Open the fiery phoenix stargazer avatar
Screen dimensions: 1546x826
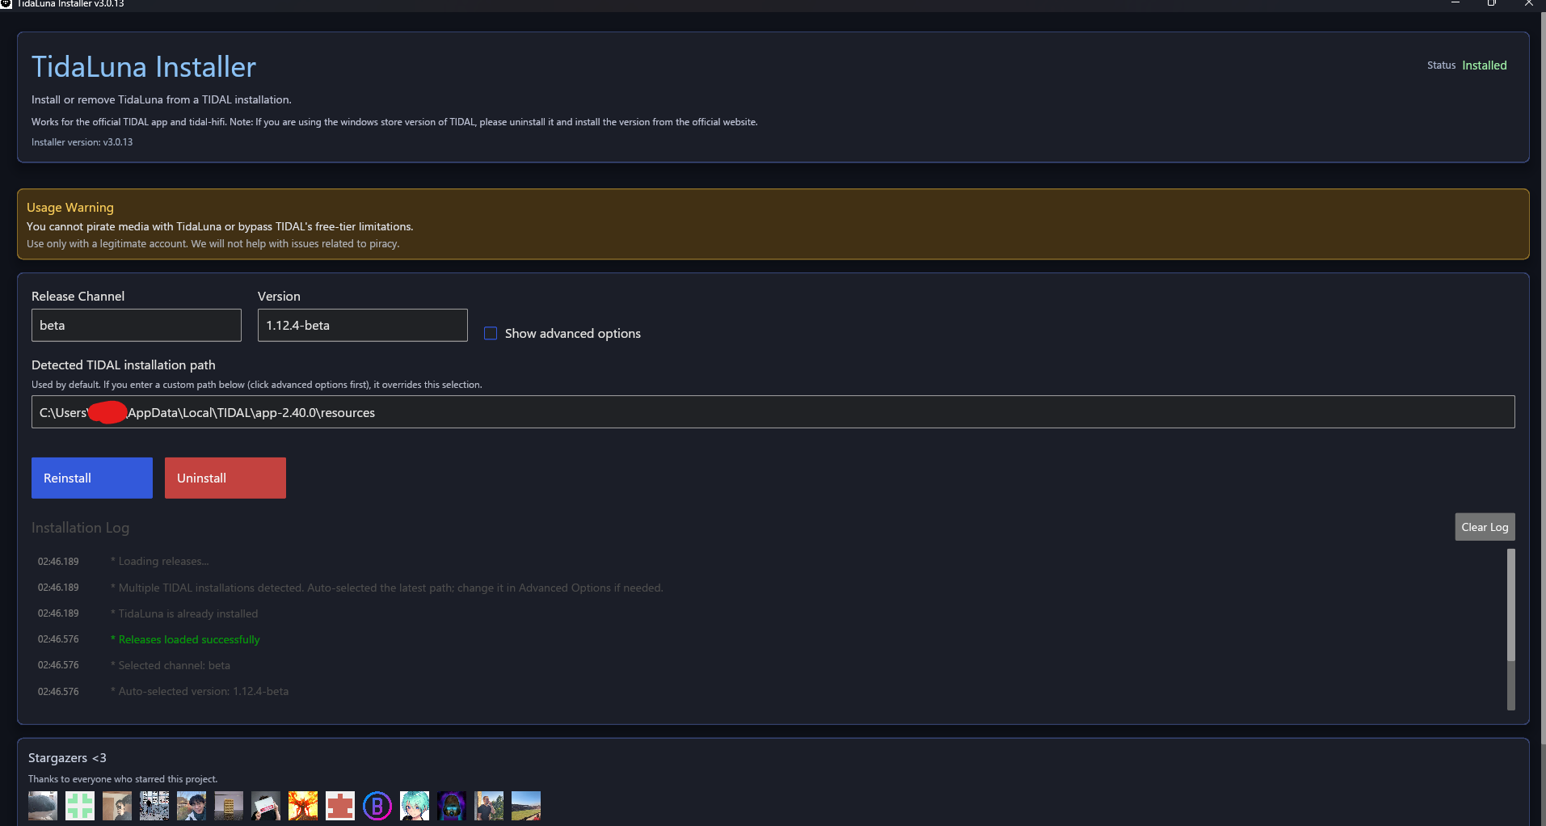point(303,805)
